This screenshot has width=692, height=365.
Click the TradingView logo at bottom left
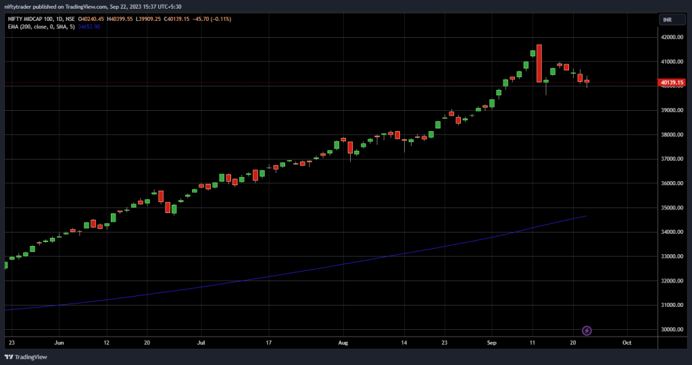click(x=26, y=357)
